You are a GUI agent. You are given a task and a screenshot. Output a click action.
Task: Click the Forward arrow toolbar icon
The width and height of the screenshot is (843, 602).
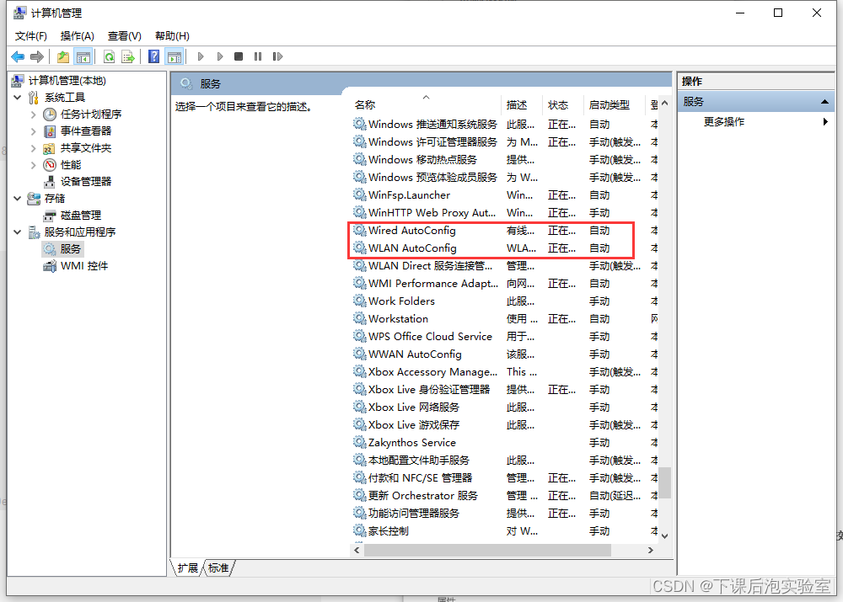pyautogui.click(x=36, y=56)
